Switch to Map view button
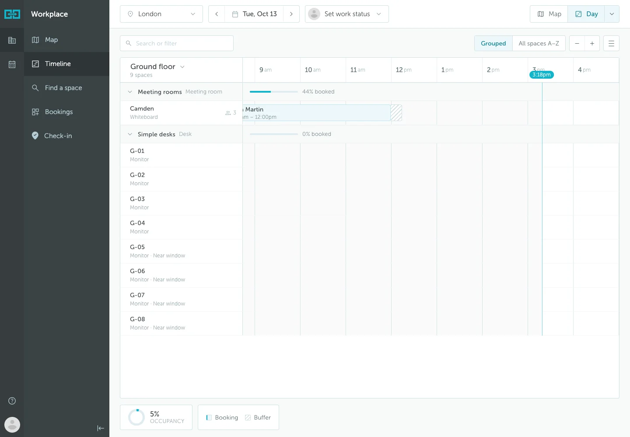The height and width of the screenshot is (437, 630). pyautogui.click(x=549, y=14)
